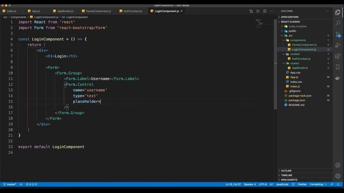The image size is (344, 193).
Task: Change indentation via Spaces: 4
Action: coord(249,184)
